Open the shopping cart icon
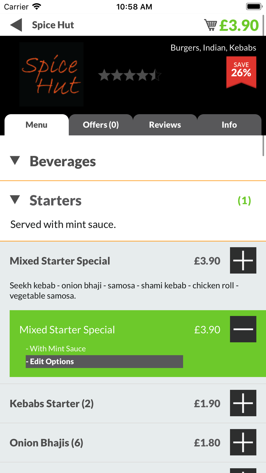The image size is (266, 473). tap(210, 25)
